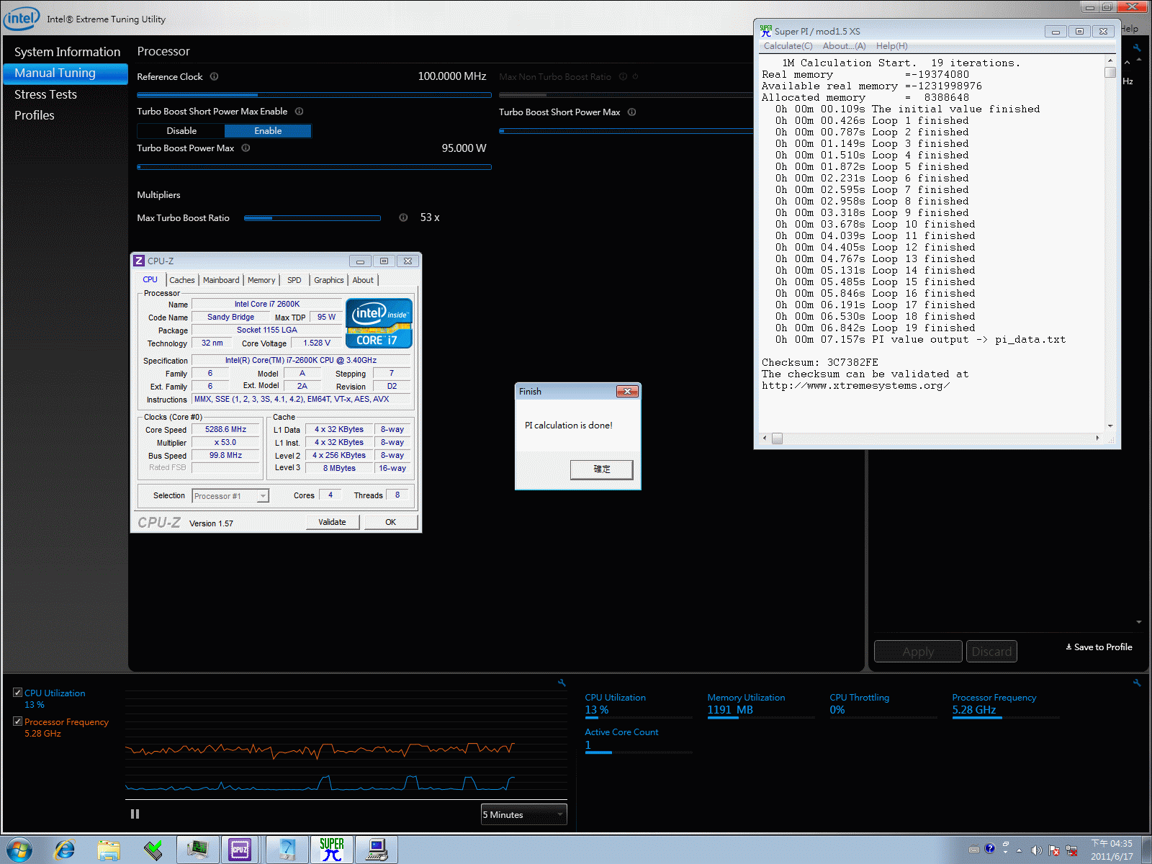Click the Save to Profile download icon
The width and height of the screenshot is (1152, 864).
(1068, 647)
